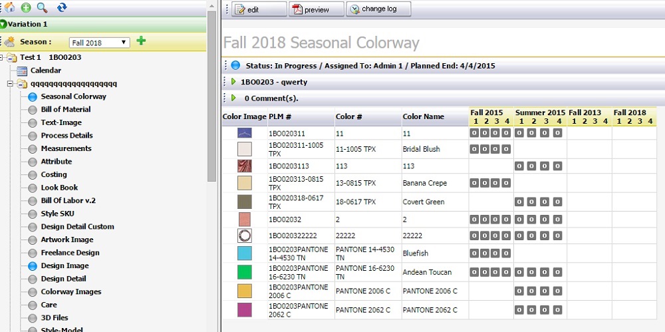Click the Bridal Blush color swatch

245,149
